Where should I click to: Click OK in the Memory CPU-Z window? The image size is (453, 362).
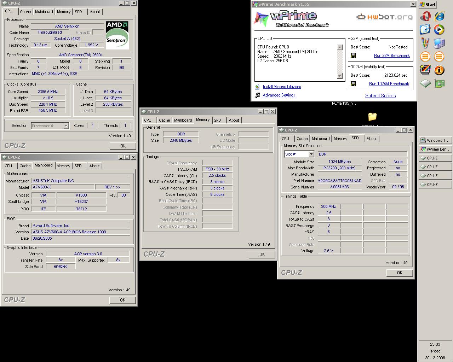(x=262, y=254)
